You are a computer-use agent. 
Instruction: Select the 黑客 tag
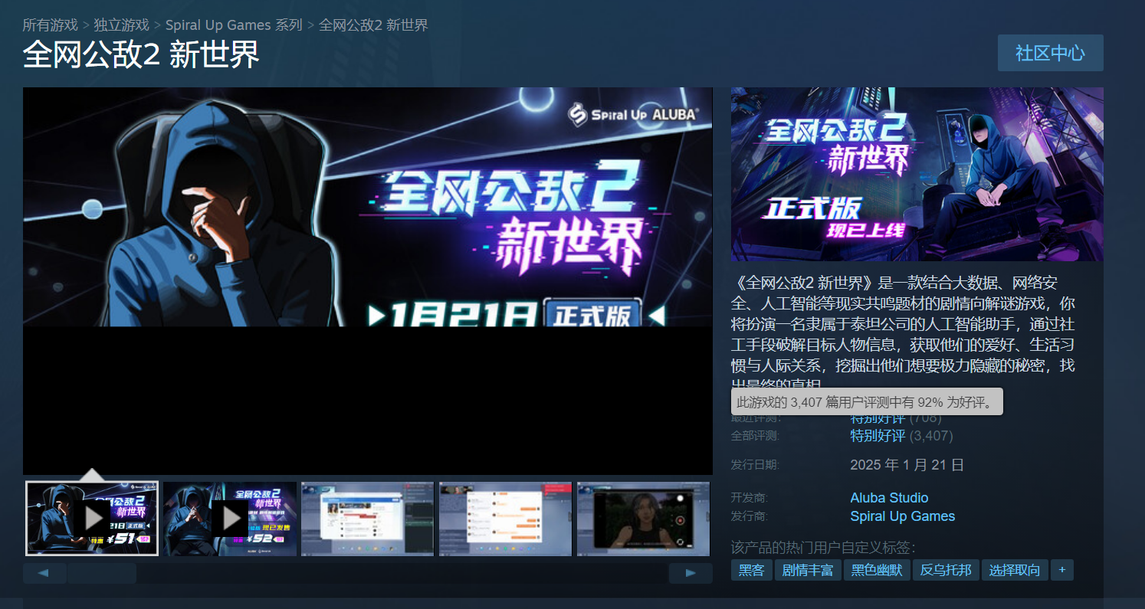(752, 570)
